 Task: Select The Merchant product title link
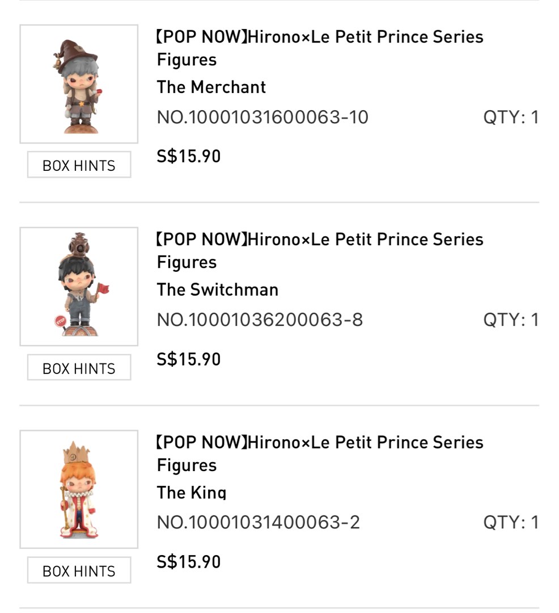(320, 48)
